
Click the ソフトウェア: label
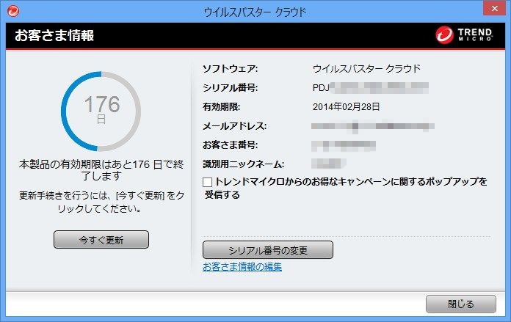point(230,69)
